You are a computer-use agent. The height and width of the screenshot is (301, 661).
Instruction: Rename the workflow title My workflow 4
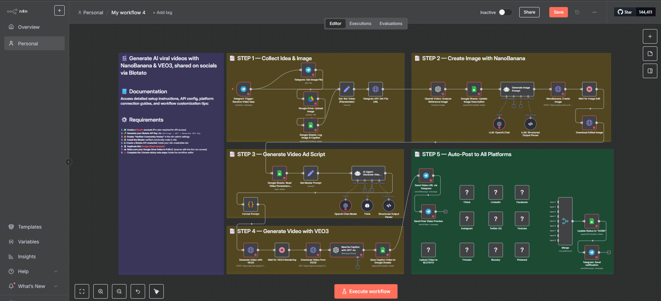(128, 12)
